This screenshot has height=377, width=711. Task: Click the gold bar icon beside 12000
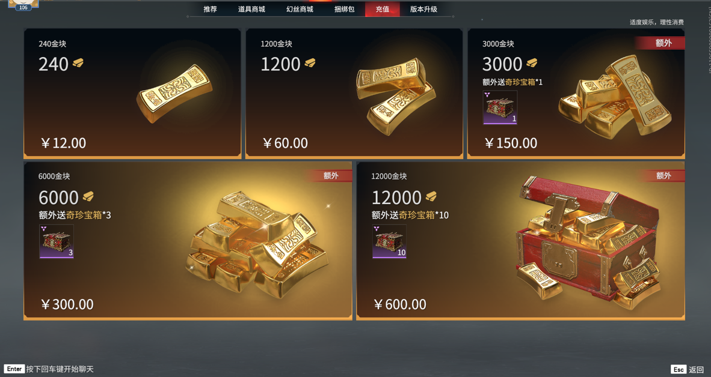[431, 196]
